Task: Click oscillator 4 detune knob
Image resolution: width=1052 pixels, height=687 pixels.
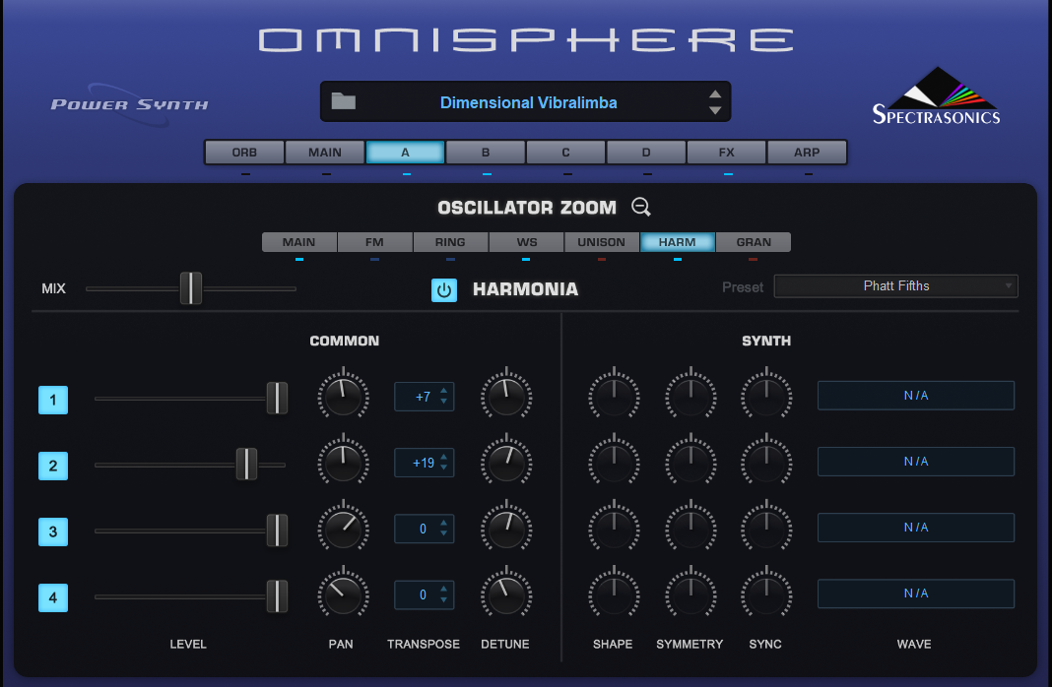Action: click(506, 593)
